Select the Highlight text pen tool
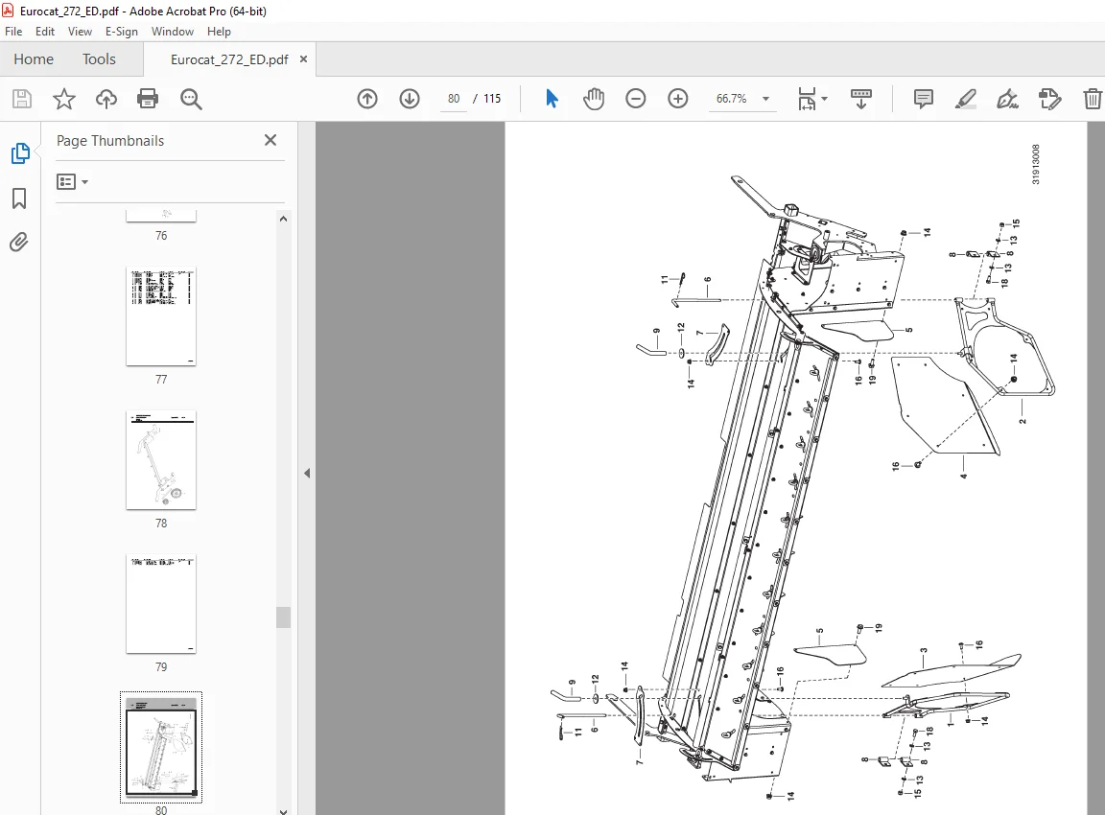Image resolution: width=1105 pixels, height=815 pixels. (966, 99)
